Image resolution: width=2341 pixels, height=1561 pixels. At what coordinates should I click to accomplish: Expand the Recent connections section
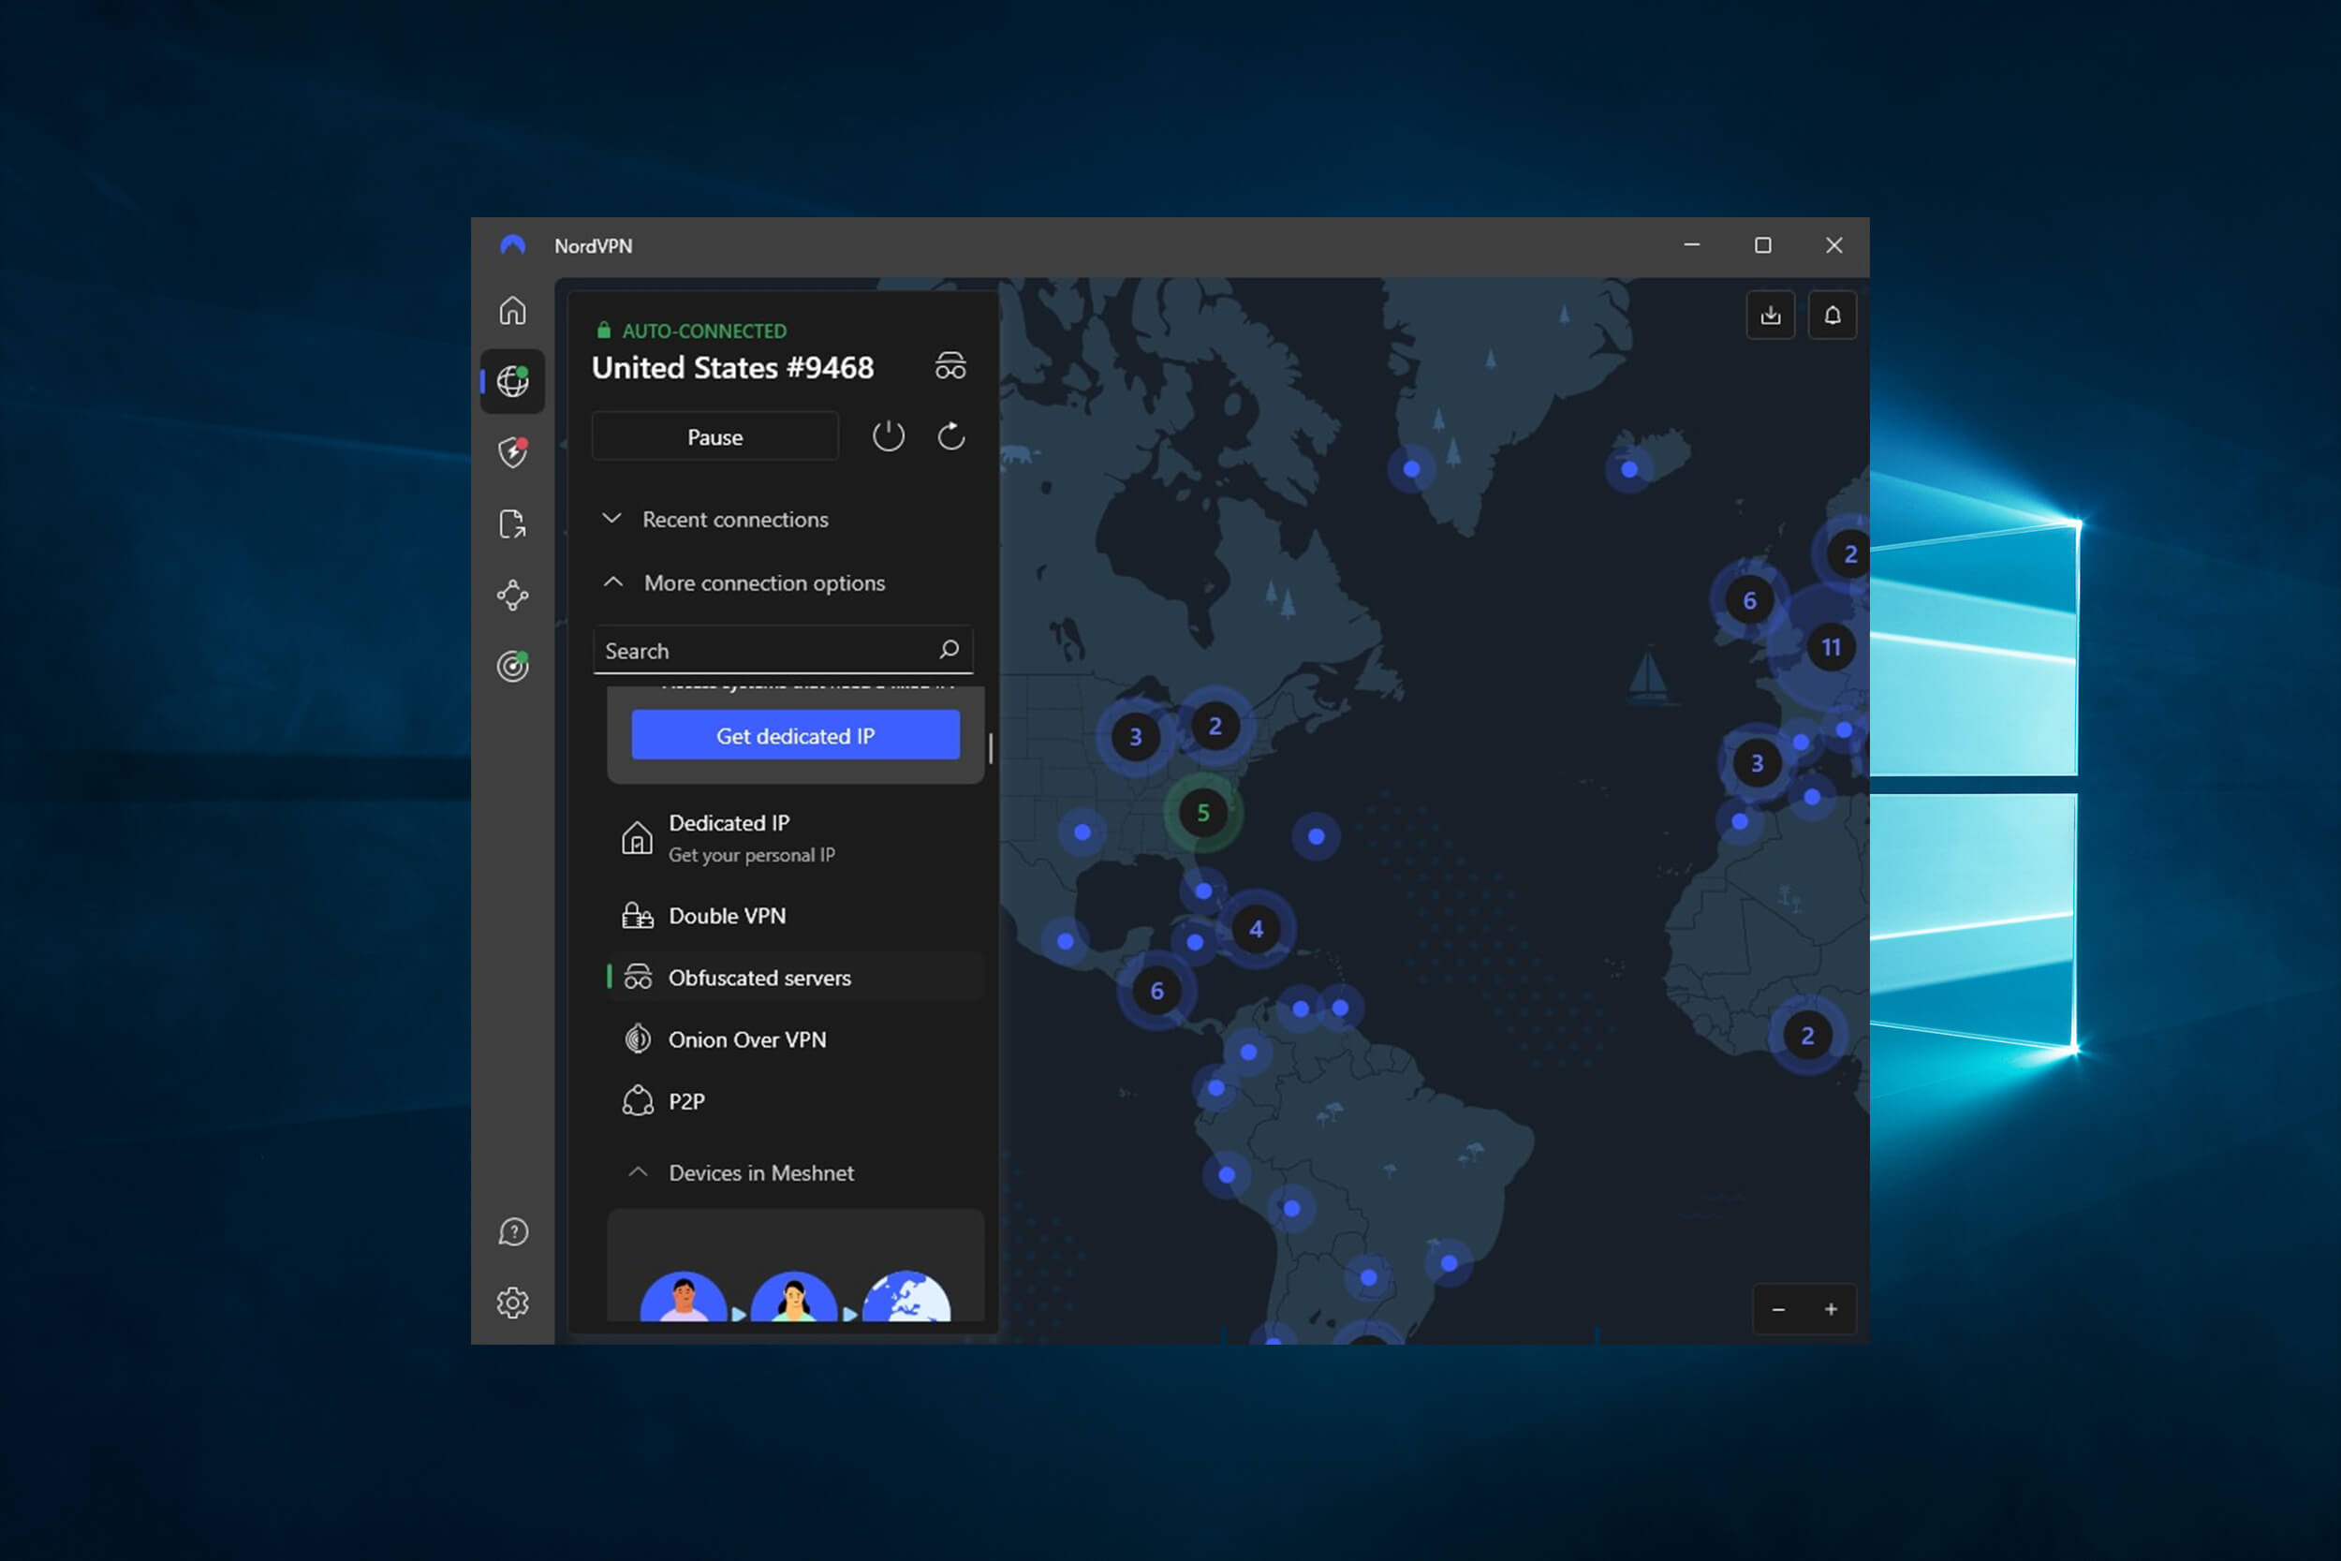pos(733,518)
